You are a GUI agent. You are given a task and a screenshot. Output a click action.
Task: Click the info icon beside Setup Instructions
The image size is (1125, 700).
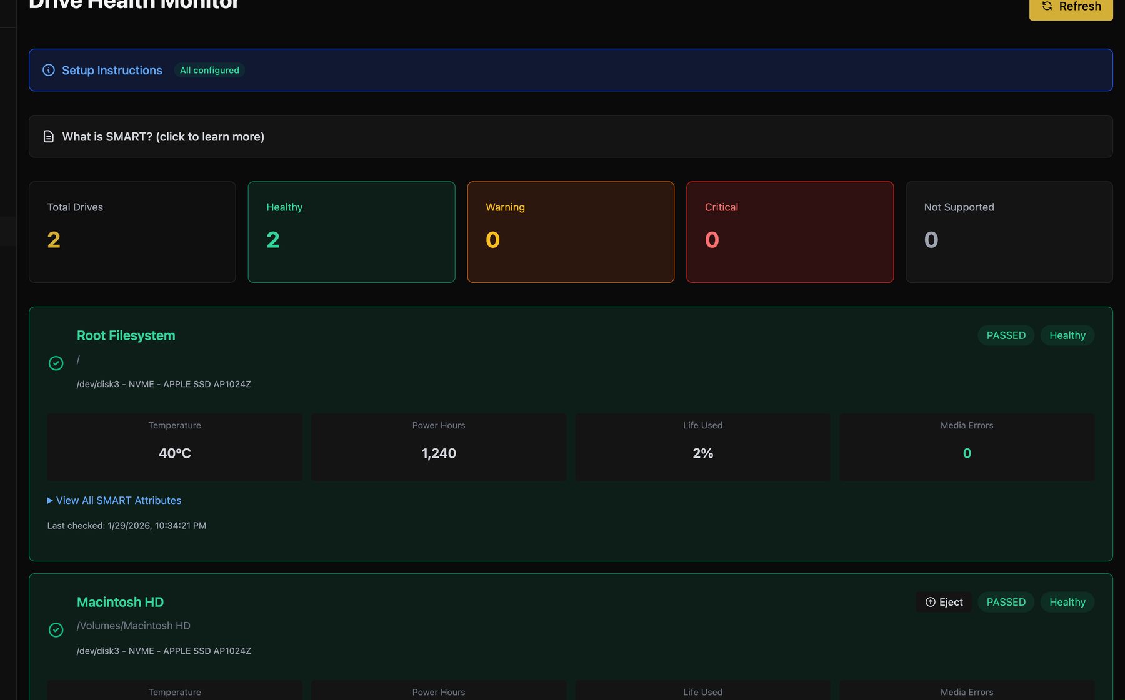pos(49,70)
